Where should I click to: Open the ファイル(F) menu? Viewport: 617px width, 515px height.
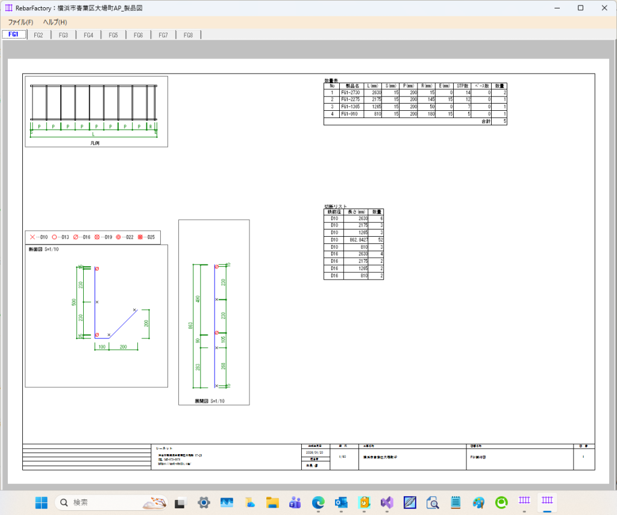pyautogui.click(x=20, y=22)
